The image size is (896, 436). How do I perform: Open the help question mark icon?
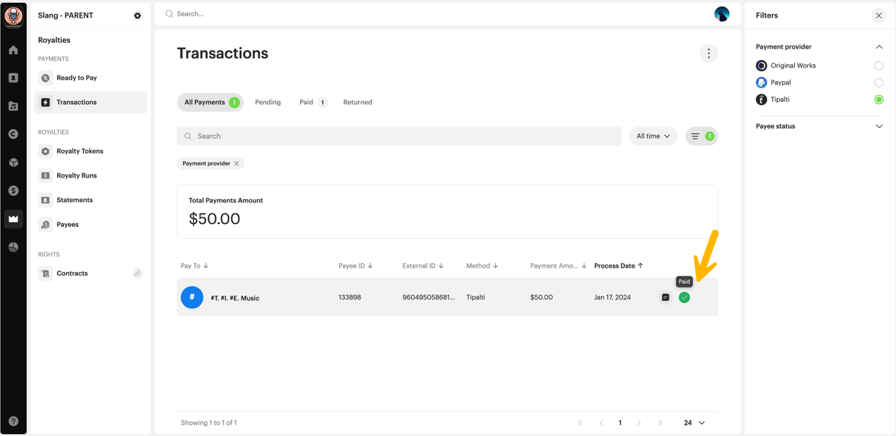click(13, 421)
